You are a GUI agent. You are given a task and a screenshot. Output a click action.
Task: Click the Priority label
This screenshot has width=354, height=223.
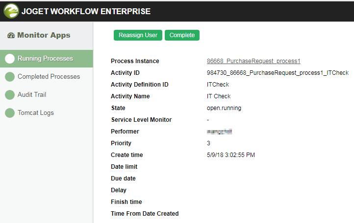click(121, 143)
